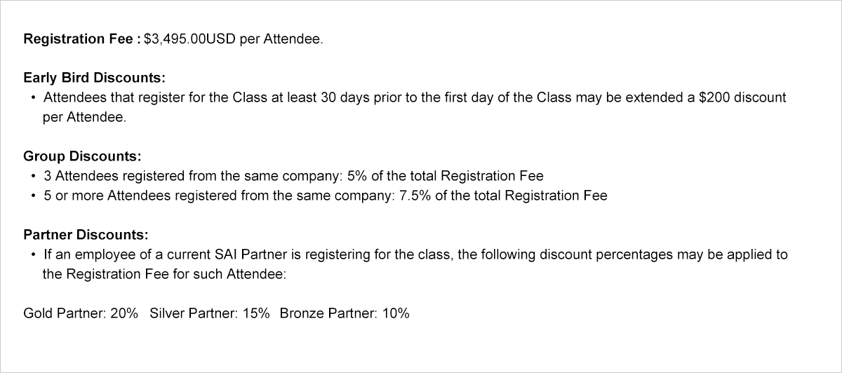This screenshot has width=842, height=373.
Task: Select the Partner Discounts heading
Action: coord(86,235)
